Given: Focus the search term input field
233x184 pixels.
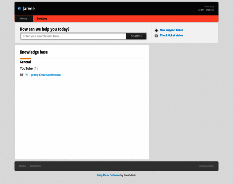Looking at the screenshot, I should (74, 36).
